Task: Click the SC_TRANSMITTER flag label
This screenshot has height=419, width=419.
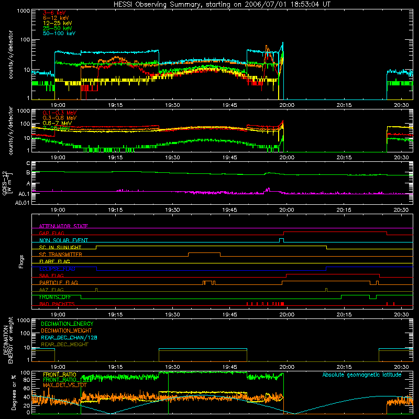Action: [61, 255]
